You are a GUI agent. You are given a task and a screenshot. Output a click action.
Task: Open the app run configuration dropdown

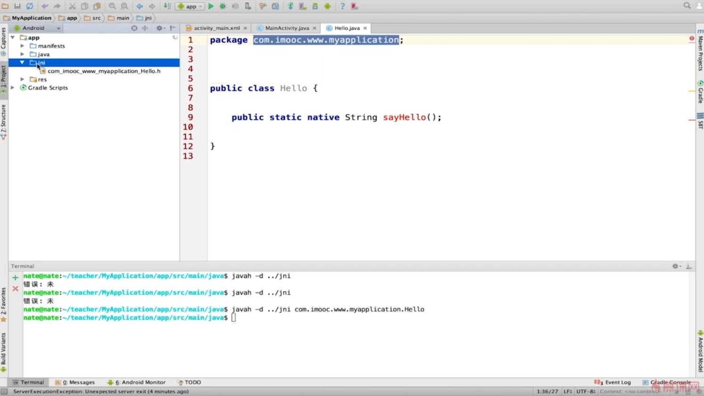coord(190,6)
